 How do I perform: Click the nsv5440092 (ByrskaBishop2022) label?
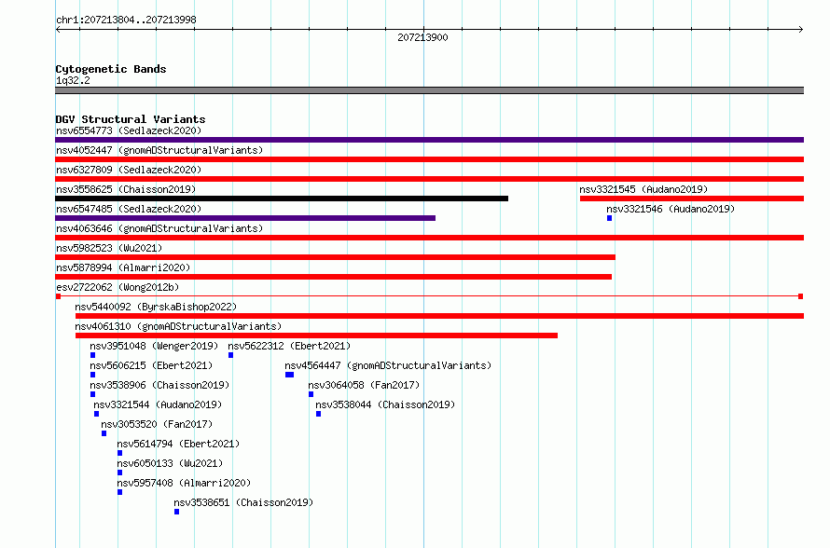(x=156, y=307)
